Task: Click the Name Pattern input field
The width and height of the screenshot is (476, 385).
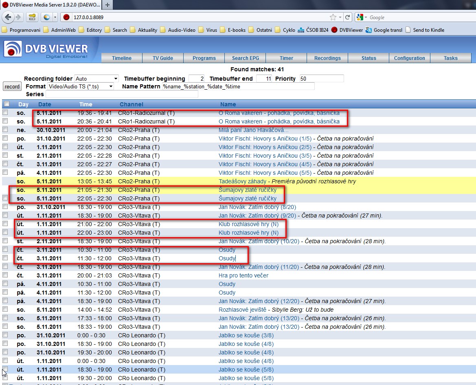Action: 238,86
